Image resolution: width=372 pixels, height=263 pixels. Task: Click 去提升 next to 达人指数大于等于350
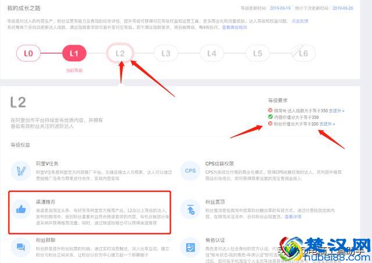click(337, 111)
